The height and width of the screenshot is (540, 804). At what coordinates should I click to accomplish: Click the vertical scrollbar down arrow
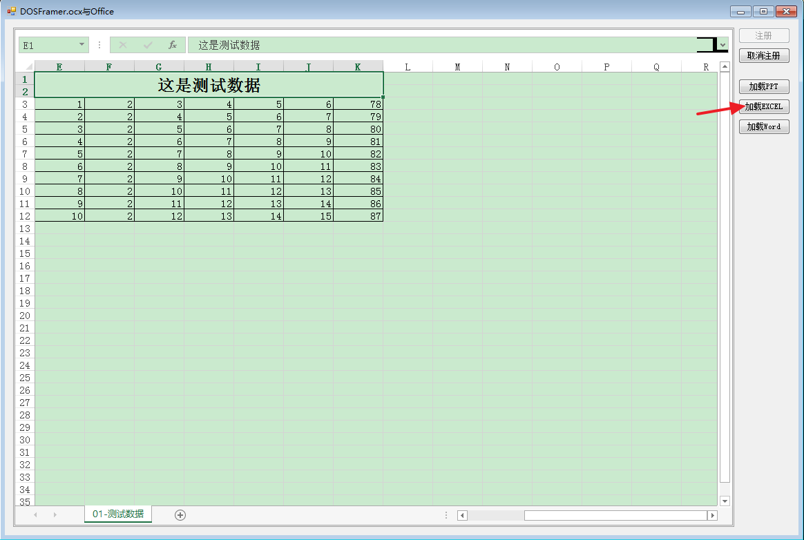coord(725,500)
